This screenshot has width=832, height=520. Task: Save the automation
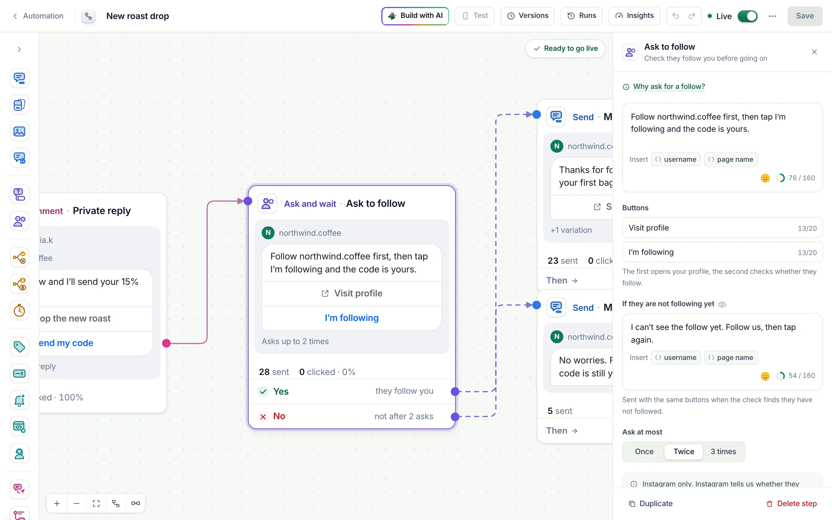pyautogui.click(x=805, y=16)
